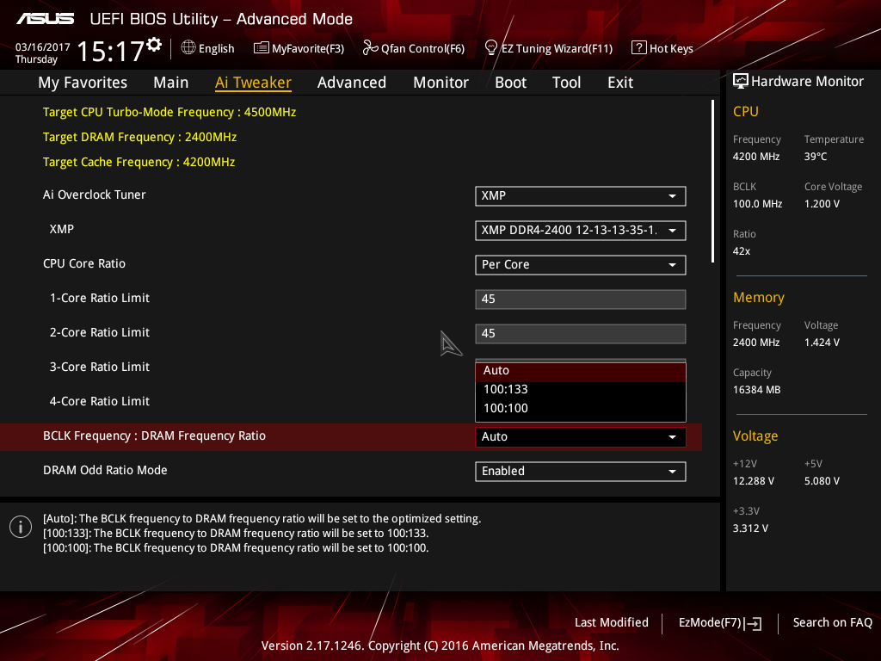Click the EZ Tuning Wizard bulb icon
Screen dimensions: 881x661
pyautogui.click(x=491, y=48)
